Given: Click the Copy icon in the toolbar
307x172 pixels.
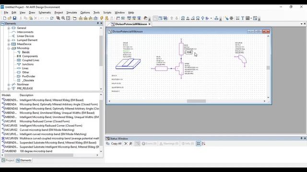Looking at the screenshot, I should click(25, 18).
